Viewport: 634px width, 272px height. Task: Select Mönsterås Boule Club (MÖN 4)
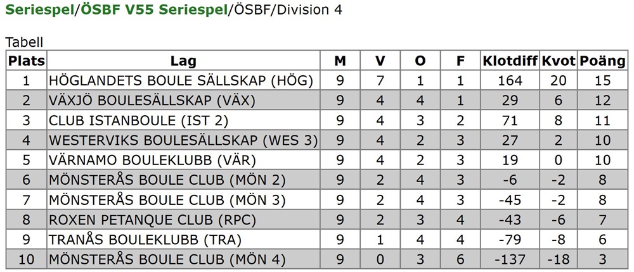[167, 260]
